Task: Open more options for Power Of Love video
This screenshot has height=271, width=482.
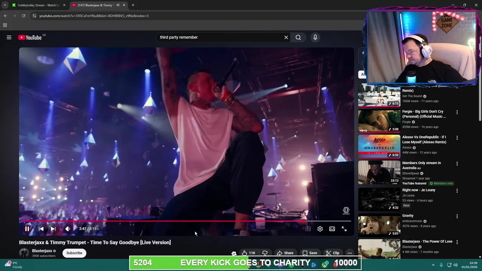Action: [457, 242]
